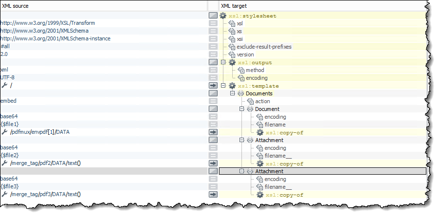The image size is (440, 217).
Task: Click the equals button in the UTF-8 row
Action: click(x=213, y=78)
